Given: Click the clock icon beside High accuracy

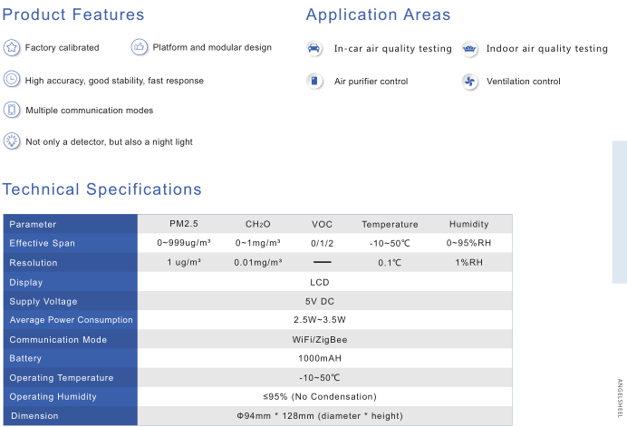Looking at the screenshot, I should pyautogui.click(x=12, y=79).
